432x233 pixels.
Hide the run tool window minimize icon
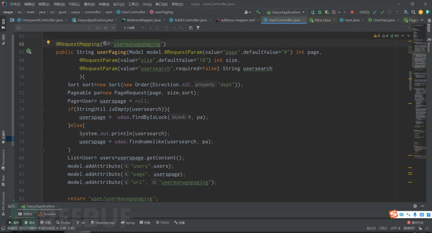click(x=423, y=206)
